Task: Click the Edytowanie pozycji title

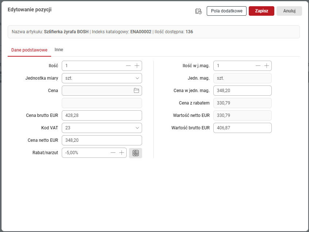Action: pyautogui.click(x=30, y=9)
